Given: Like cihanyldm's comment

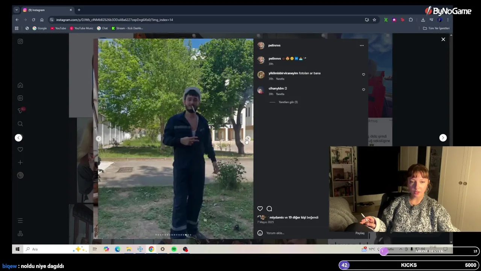Looking at the screenshot, I should pyautogui.click(x=363, y=90).
